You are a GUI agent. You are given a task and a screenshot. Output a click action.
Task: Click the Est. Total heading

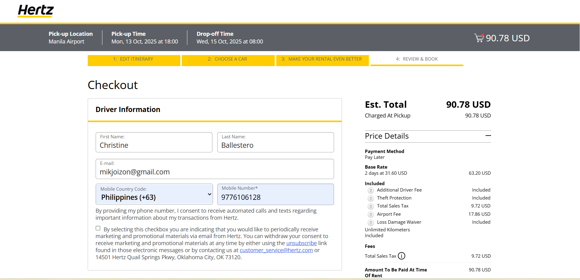coord(386,105)
